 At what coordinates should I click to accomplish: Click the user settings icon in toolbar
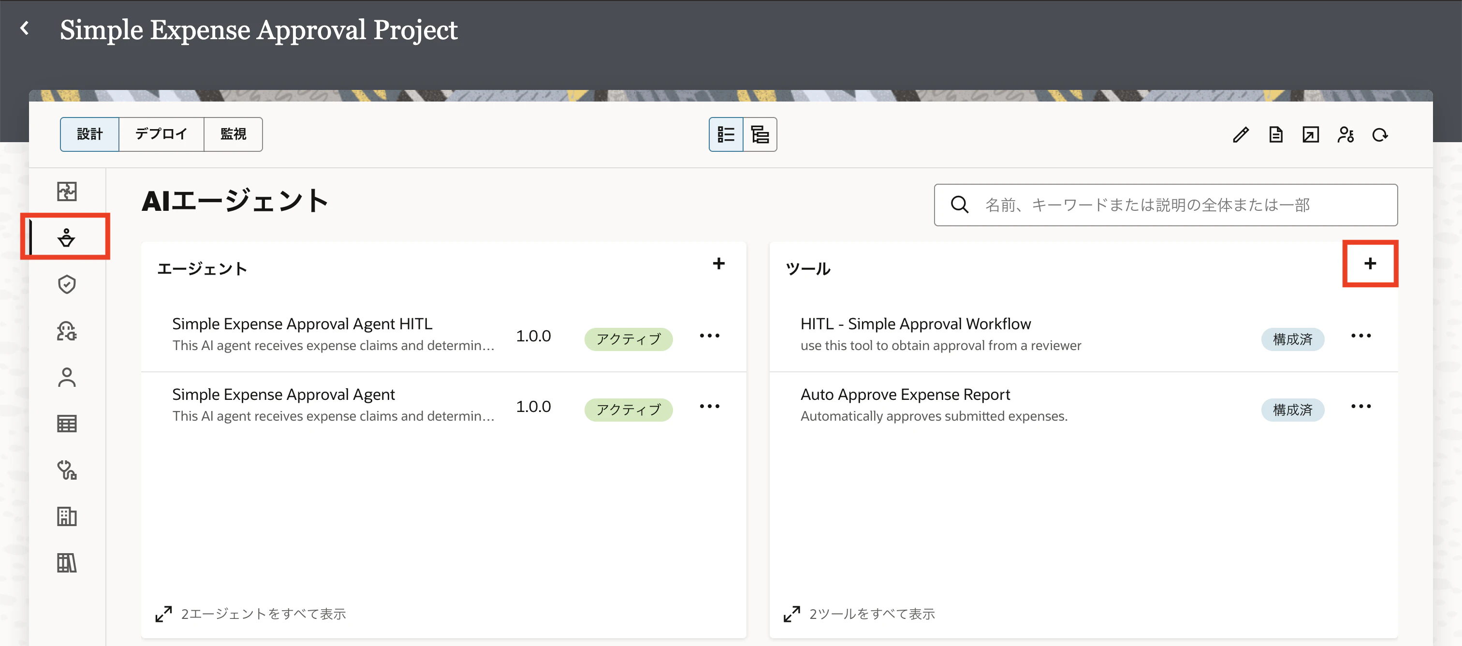(1345, 135)
